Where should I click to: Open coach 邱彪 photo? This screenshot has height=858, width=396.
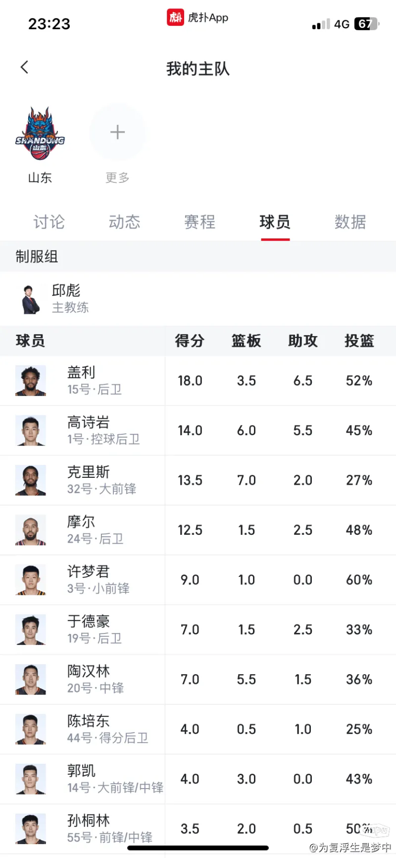(x=31, y=299)
